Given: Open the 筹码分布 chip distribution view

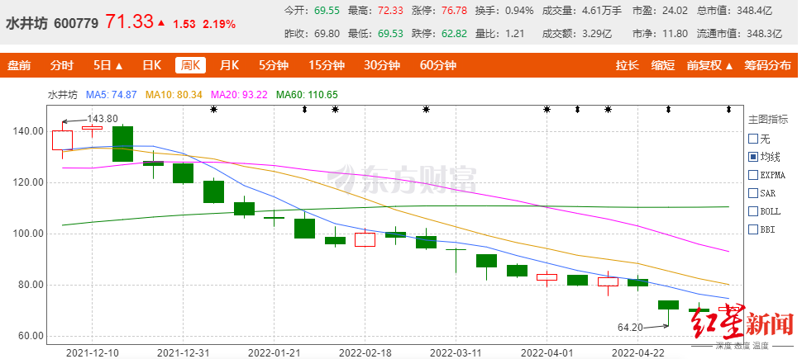Looking at the screenshot, I should point(767,65).
